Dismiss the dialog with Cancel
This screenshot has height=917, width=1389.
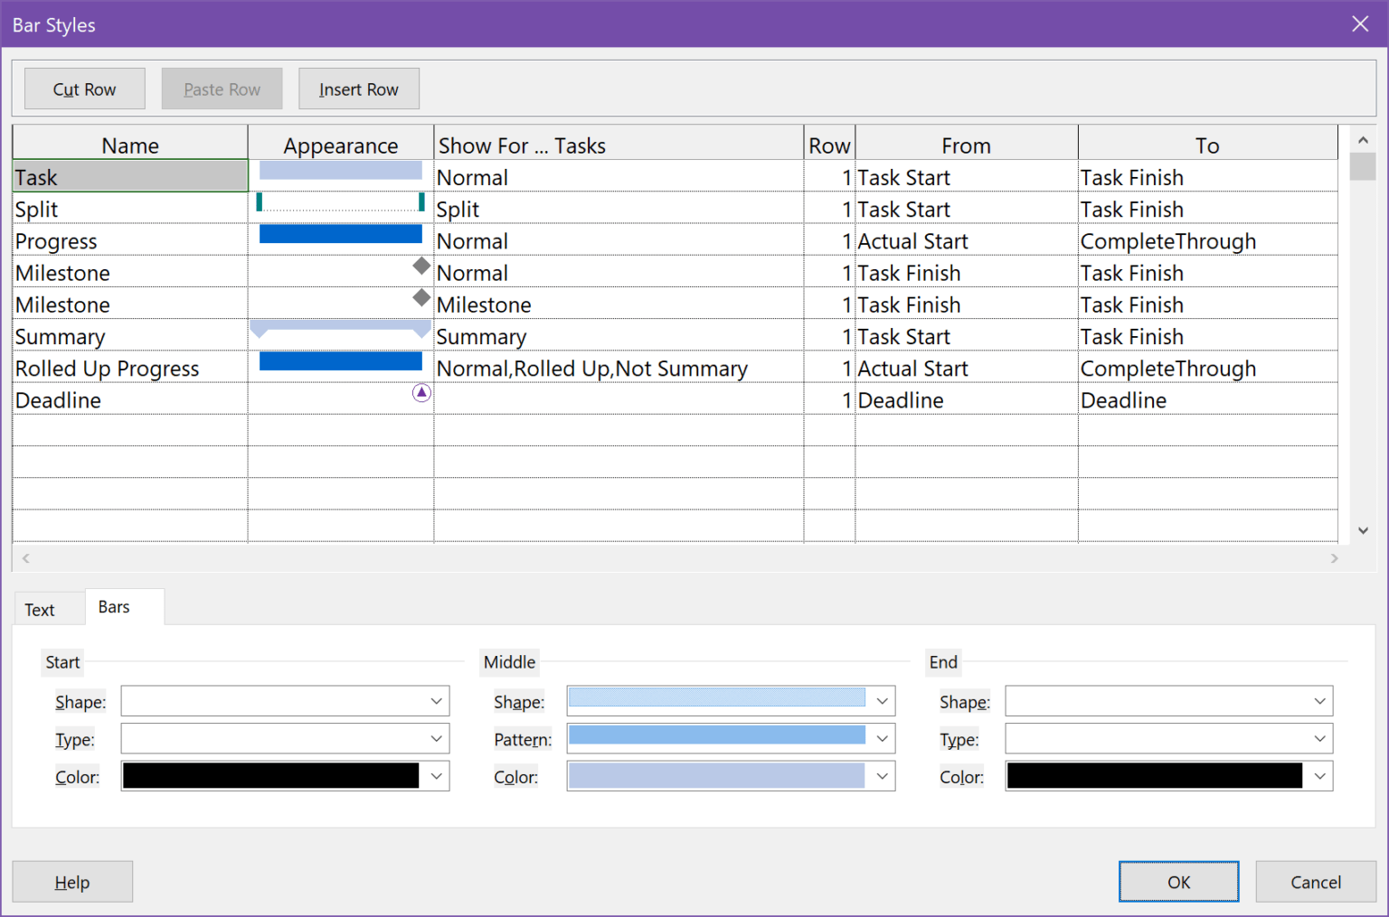click(x=1315, y=882)
